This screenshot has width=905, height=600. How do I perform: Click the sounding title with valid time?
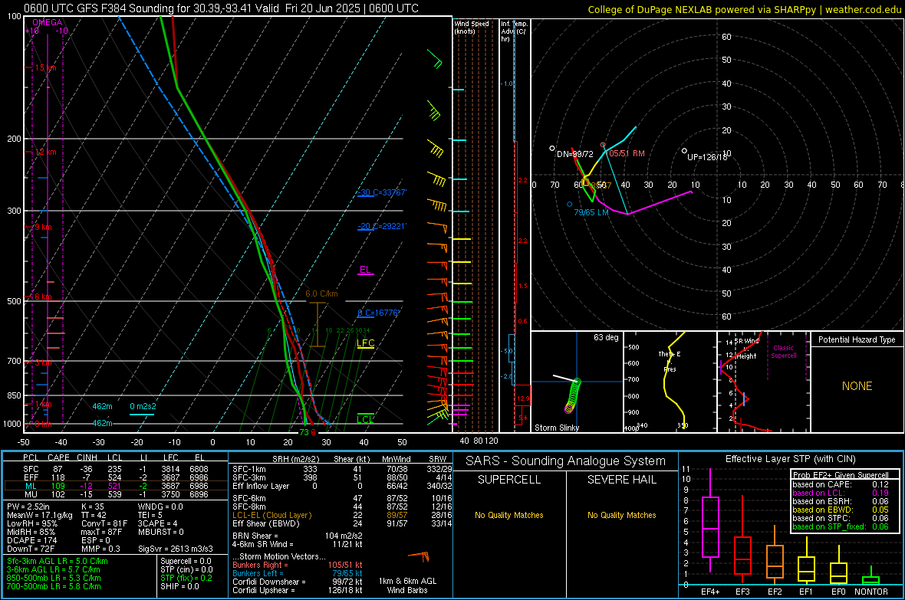[221, 8]
